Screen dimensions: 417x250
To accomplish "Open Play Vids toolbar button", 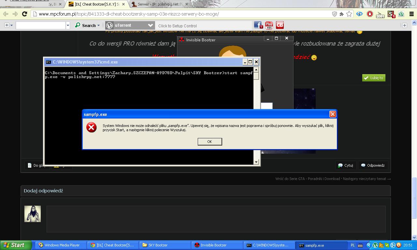I will 269,25.
